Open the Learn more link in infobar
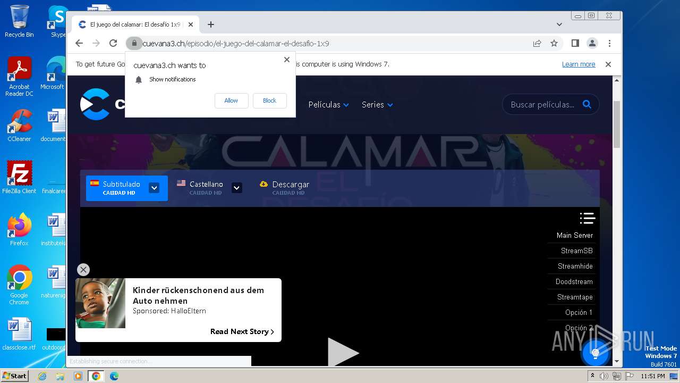680x383 pixels. 579,64
